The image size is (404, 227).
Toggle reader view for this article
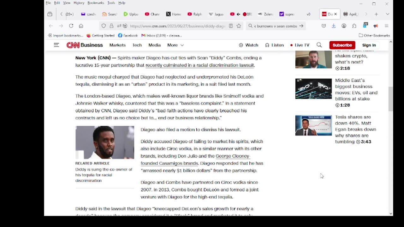pos(231,26)
